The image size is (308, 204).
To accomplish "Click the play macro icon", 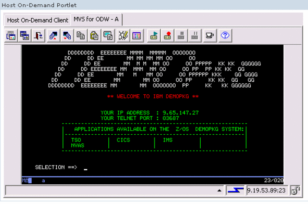I will [x=154, y=36].
